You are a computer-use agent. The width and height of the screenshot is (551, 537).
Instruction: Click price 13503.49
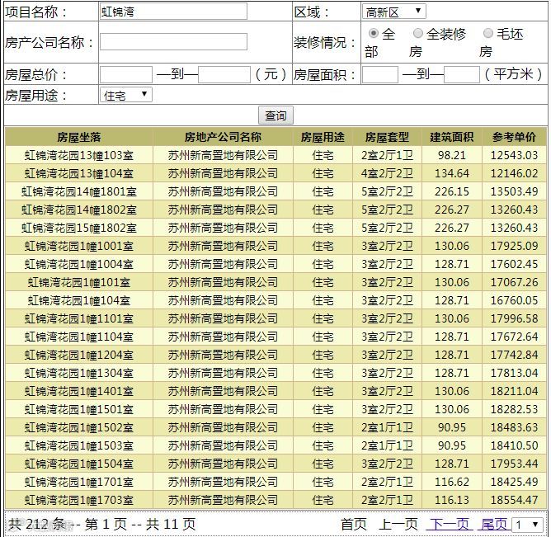pos(514,191)
